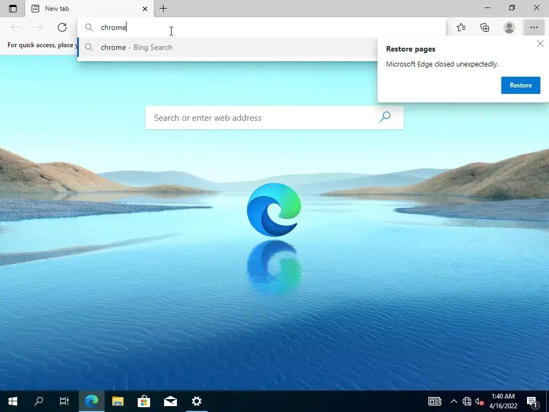549x412 pixels.
Task: Open Settings and more ellipsis menu
Action: tap(533, 27)
